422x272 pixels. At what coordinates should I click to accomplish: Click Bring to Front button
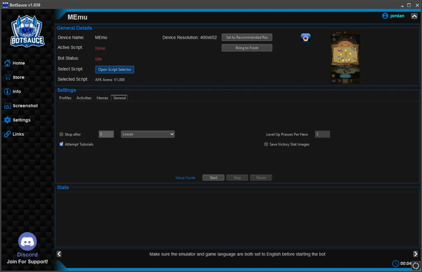point(247,48)
